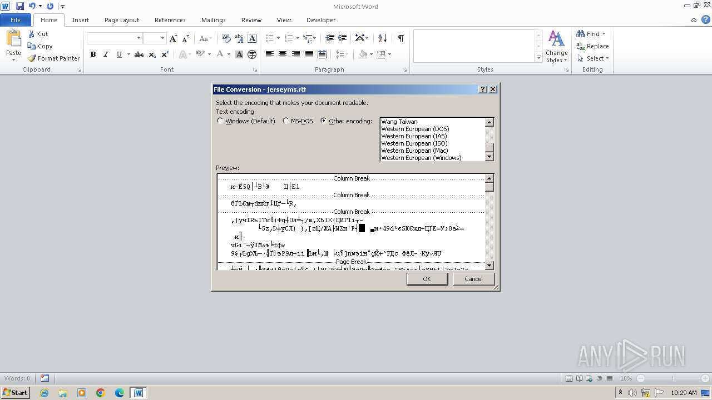Toggle Bold formatting
Viewport: 712px width, 400px height.
pos(93,54)
